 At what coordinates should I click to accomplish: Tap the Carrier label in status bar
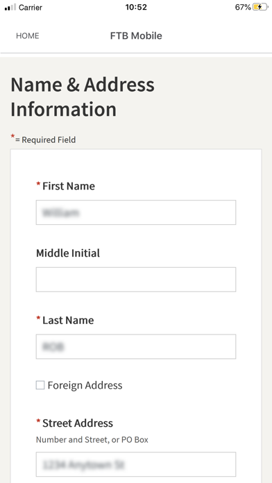tap(31, 8)
